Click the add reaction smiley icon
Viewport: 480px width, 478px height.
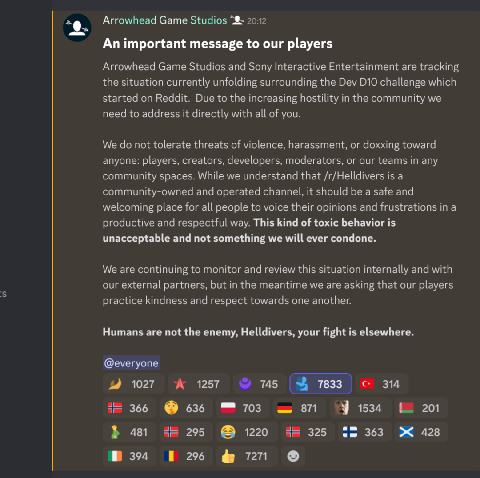click(293, 456)
